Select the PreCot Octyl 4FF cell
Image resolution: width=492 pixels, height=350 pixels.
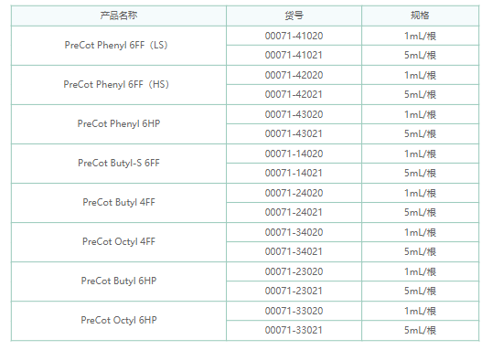(x=119, y=241)
